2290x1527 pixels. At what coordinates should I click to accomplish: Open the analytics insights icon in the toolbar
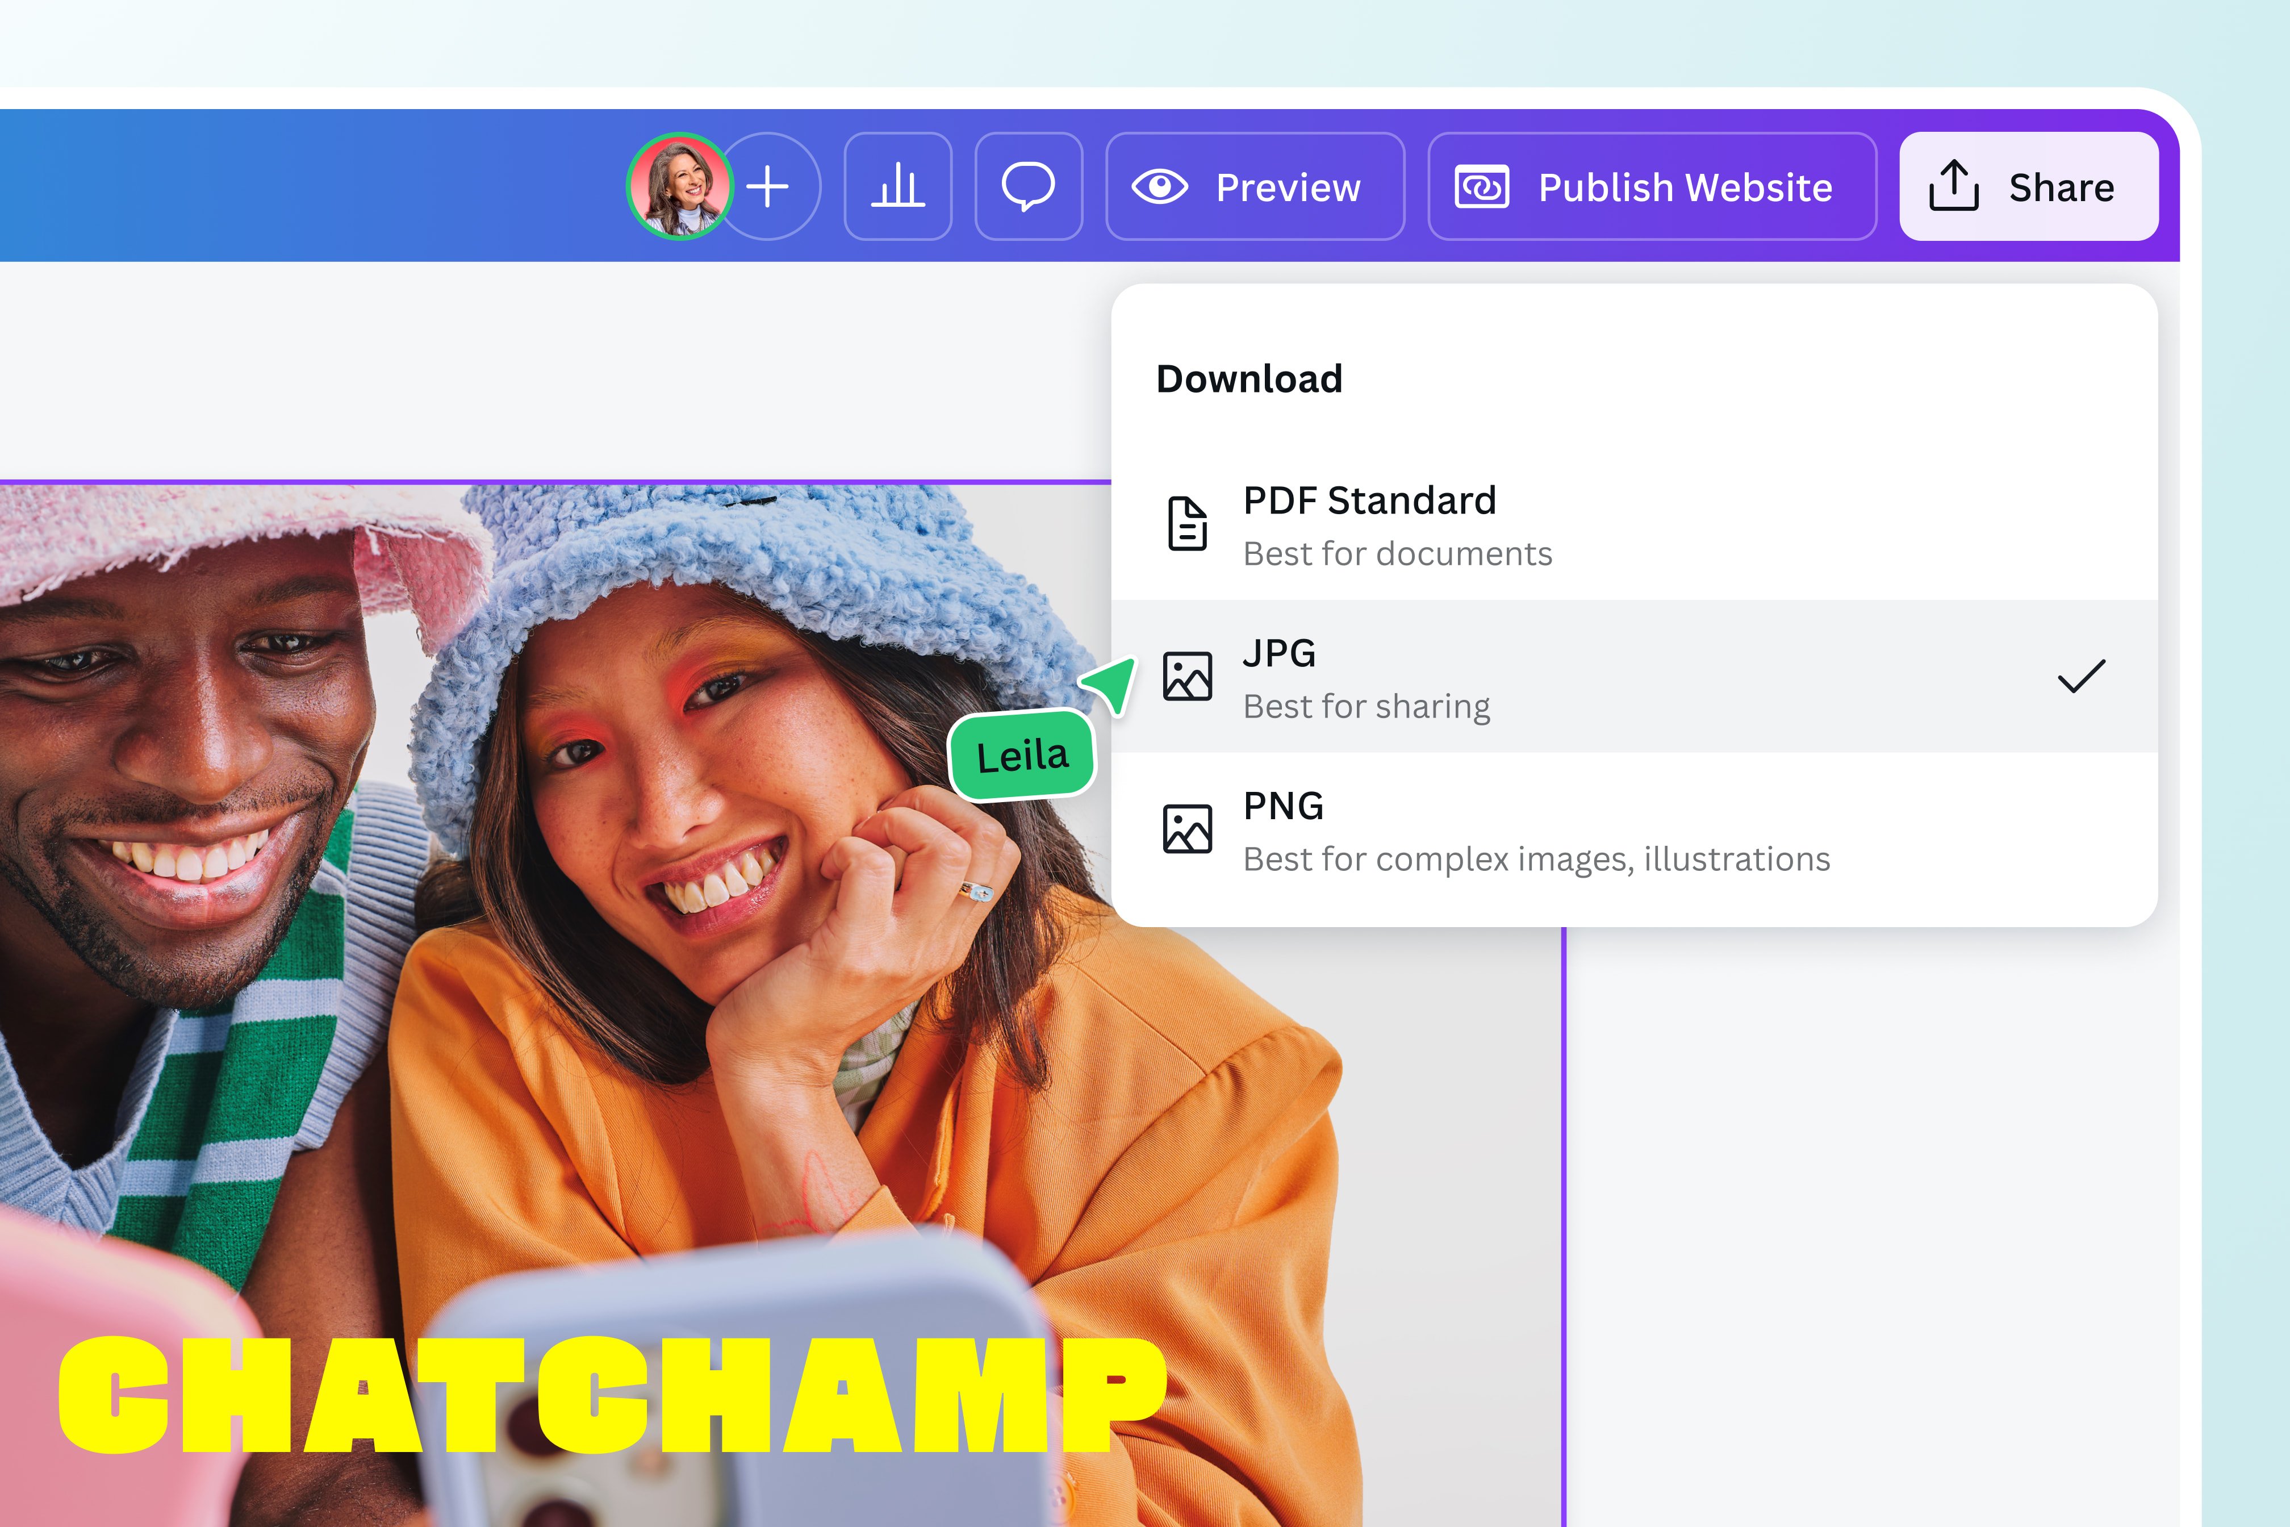coord(899,187)
